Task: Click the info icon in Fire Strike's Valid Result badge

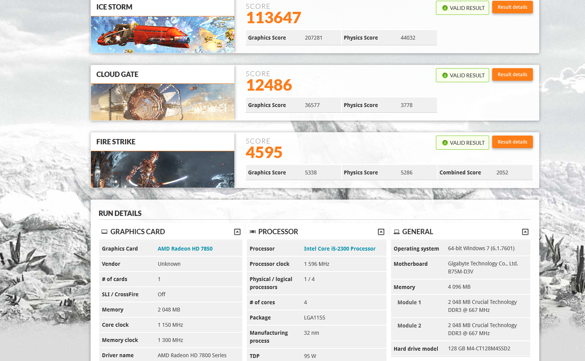Action: click(445, 143)
